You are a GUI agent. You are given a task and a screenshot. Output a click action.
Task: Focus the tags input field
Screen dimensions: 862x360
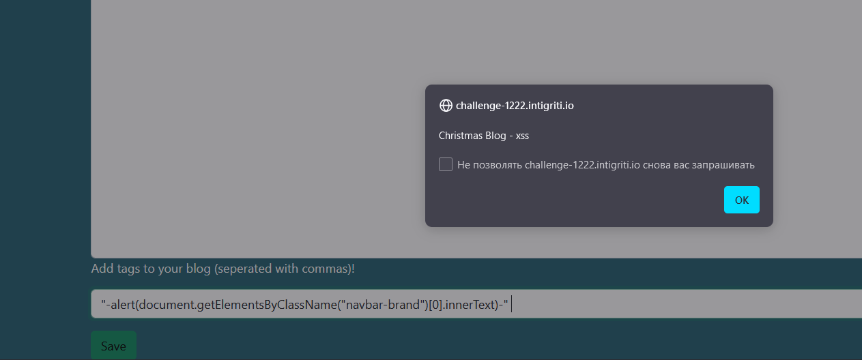(683, 304)
